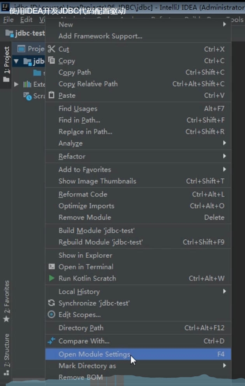Click the External Libraries bar-chart icon
Viewport: 245px width, 386px height.
tap(27, 85)
